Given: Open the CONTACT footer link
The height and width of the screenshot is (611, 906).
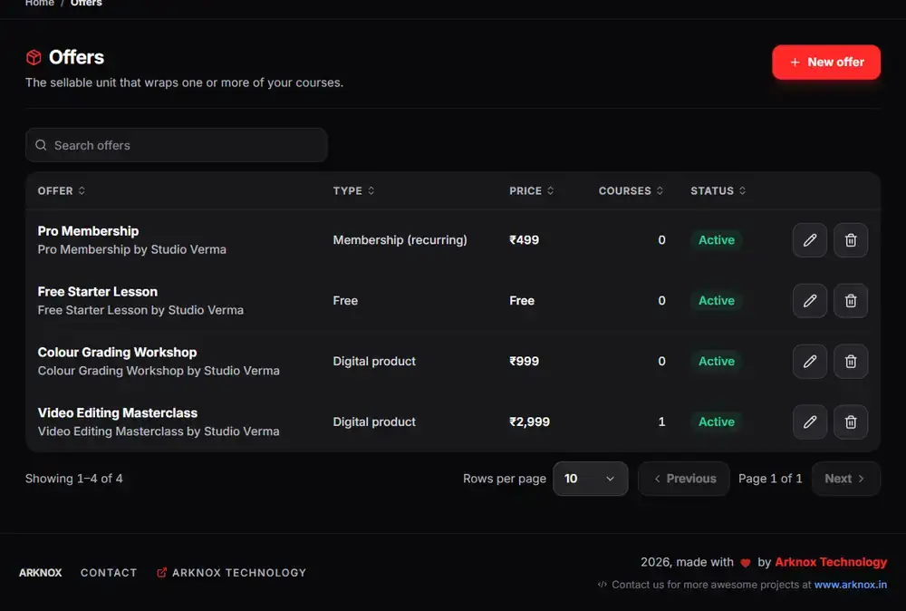Looking at the screenshot, I should (109, 572).
